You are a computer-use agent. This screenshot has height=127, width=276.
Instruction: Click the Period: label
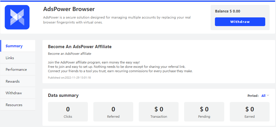click(253, 96)
